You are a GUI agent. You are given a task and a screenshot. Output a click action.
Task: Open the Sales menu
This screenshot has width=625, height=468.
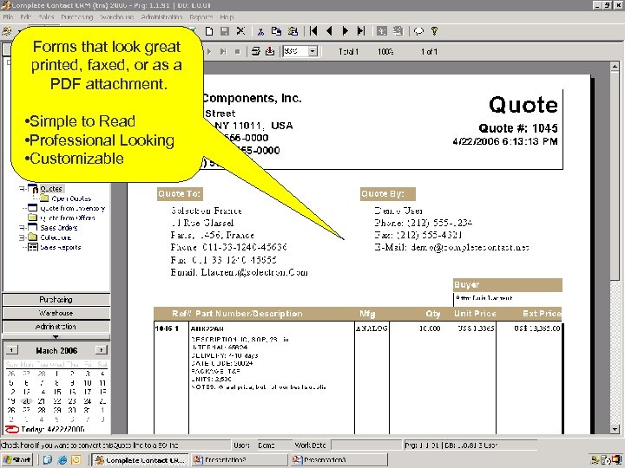tap(46, 17)
